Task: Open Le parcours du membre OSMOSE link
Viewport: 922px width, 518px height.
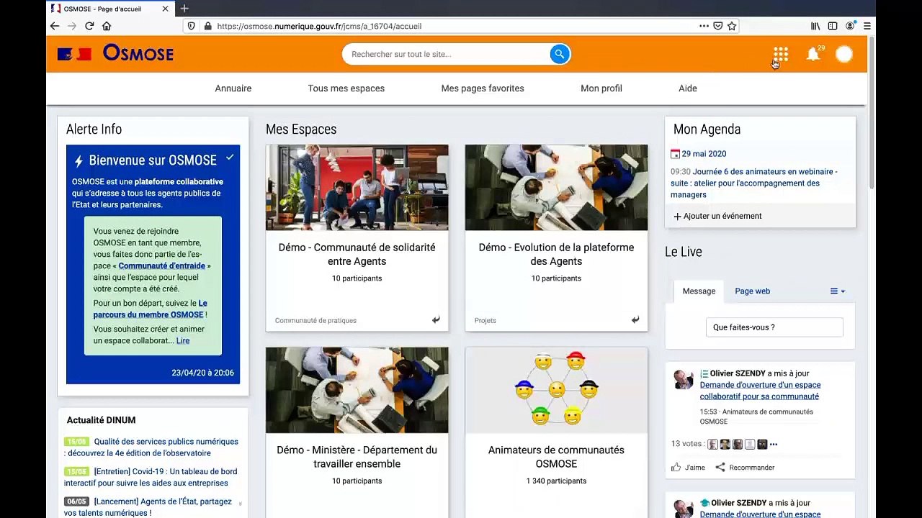Action: [150, 309]
